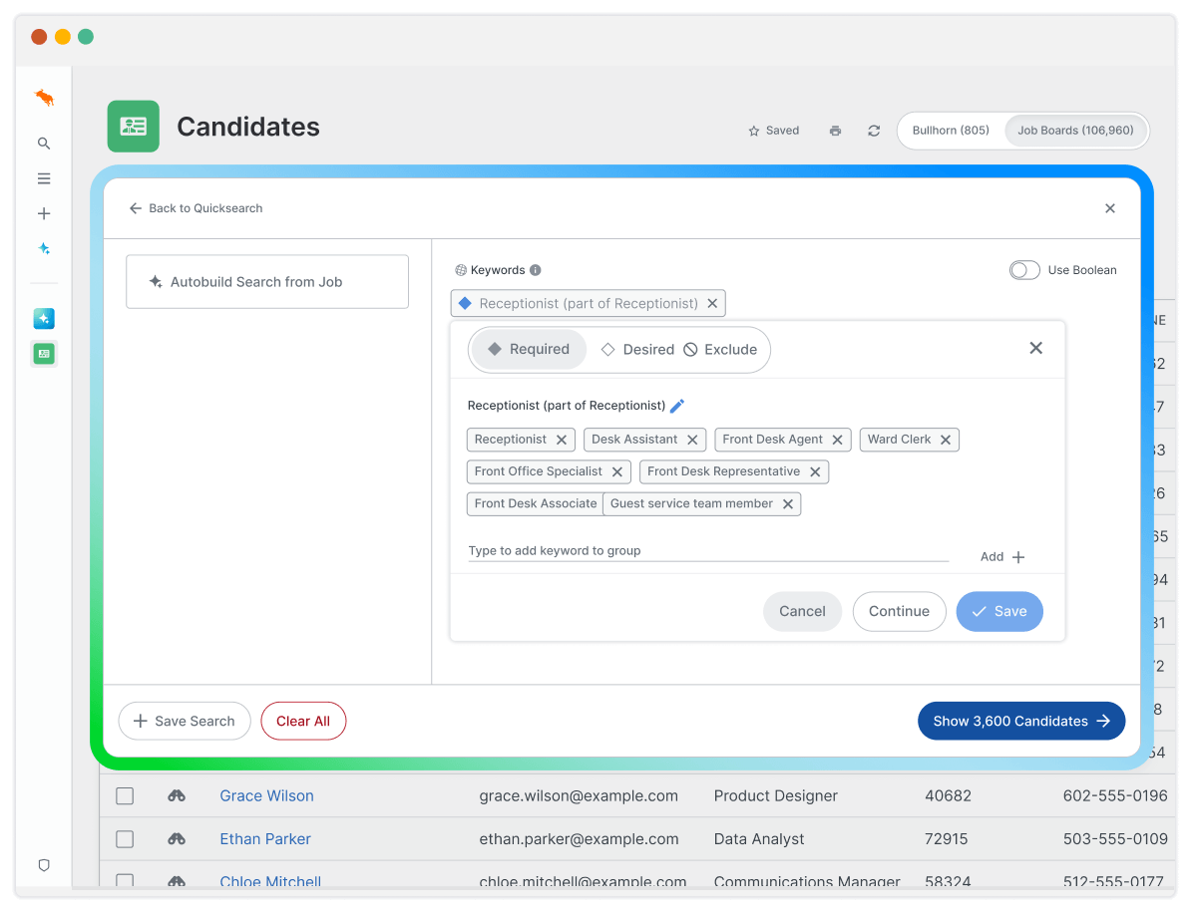1197x917 pixels.
Task: Check the Chloe Mitchell row checkbox
Action: (125, 881)
